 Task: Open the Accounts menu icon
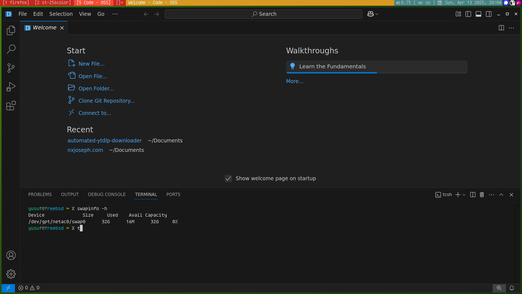pyautogui.click(x=11, y=255)
